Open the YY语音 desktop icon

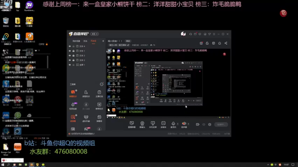[x=29, y=22]
